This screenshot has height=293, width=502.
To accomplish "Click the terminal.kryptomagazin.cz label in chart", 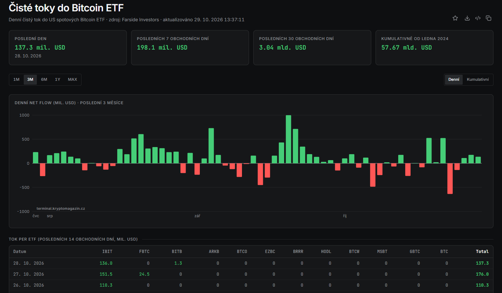I will click(61, 209).
